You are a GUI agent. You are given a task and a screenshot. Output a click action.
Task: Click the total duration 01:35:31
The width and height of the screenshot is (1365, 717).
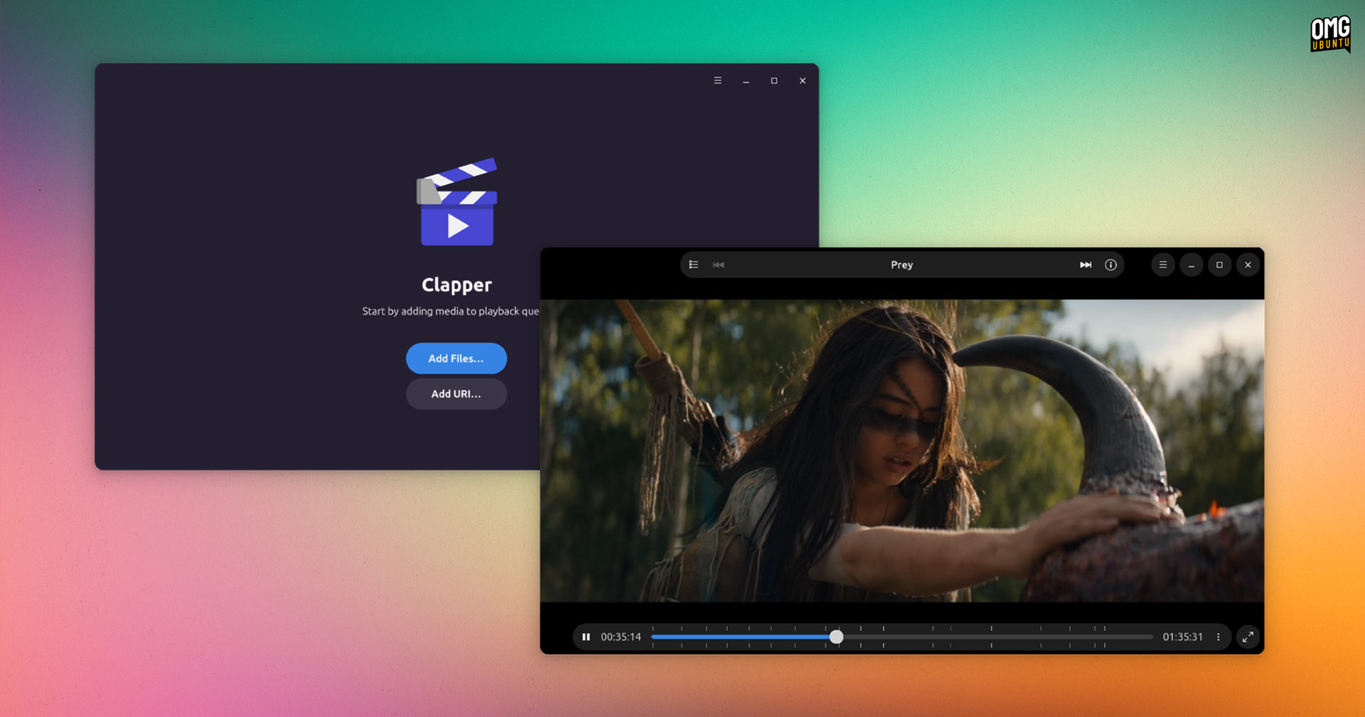click(x=1183, y=637)
